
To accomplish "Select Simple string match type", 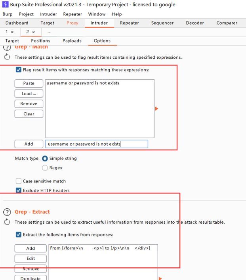I will (x=45, y=158).
